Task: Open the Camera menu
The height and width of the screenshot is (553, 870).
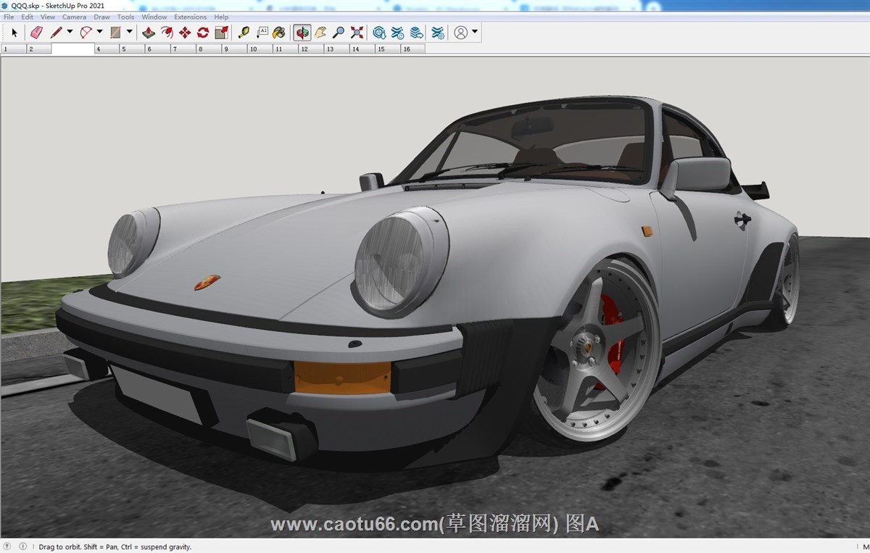Action: pyautogui.click(x=74, y=17)
